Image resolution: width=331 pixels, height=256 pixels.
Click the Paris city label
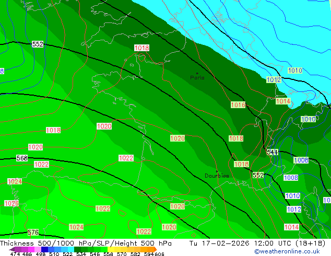coord(197,77)
